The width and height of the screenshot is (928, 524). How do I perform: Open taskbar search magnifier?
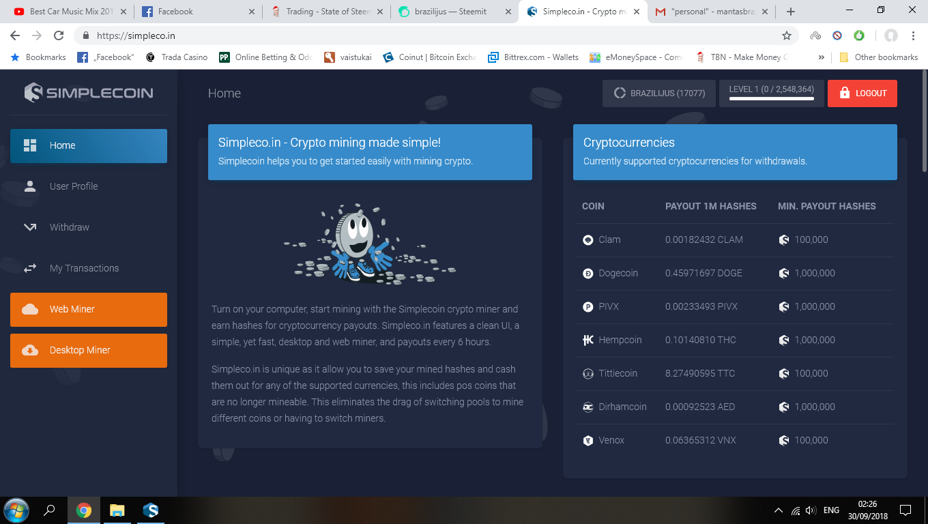[49, 510]
